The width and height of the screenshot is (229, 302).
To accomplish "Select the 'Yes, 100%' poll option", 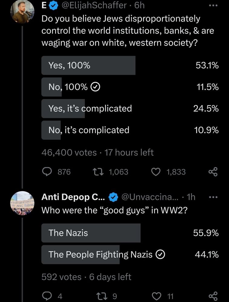I will (88, 65).
